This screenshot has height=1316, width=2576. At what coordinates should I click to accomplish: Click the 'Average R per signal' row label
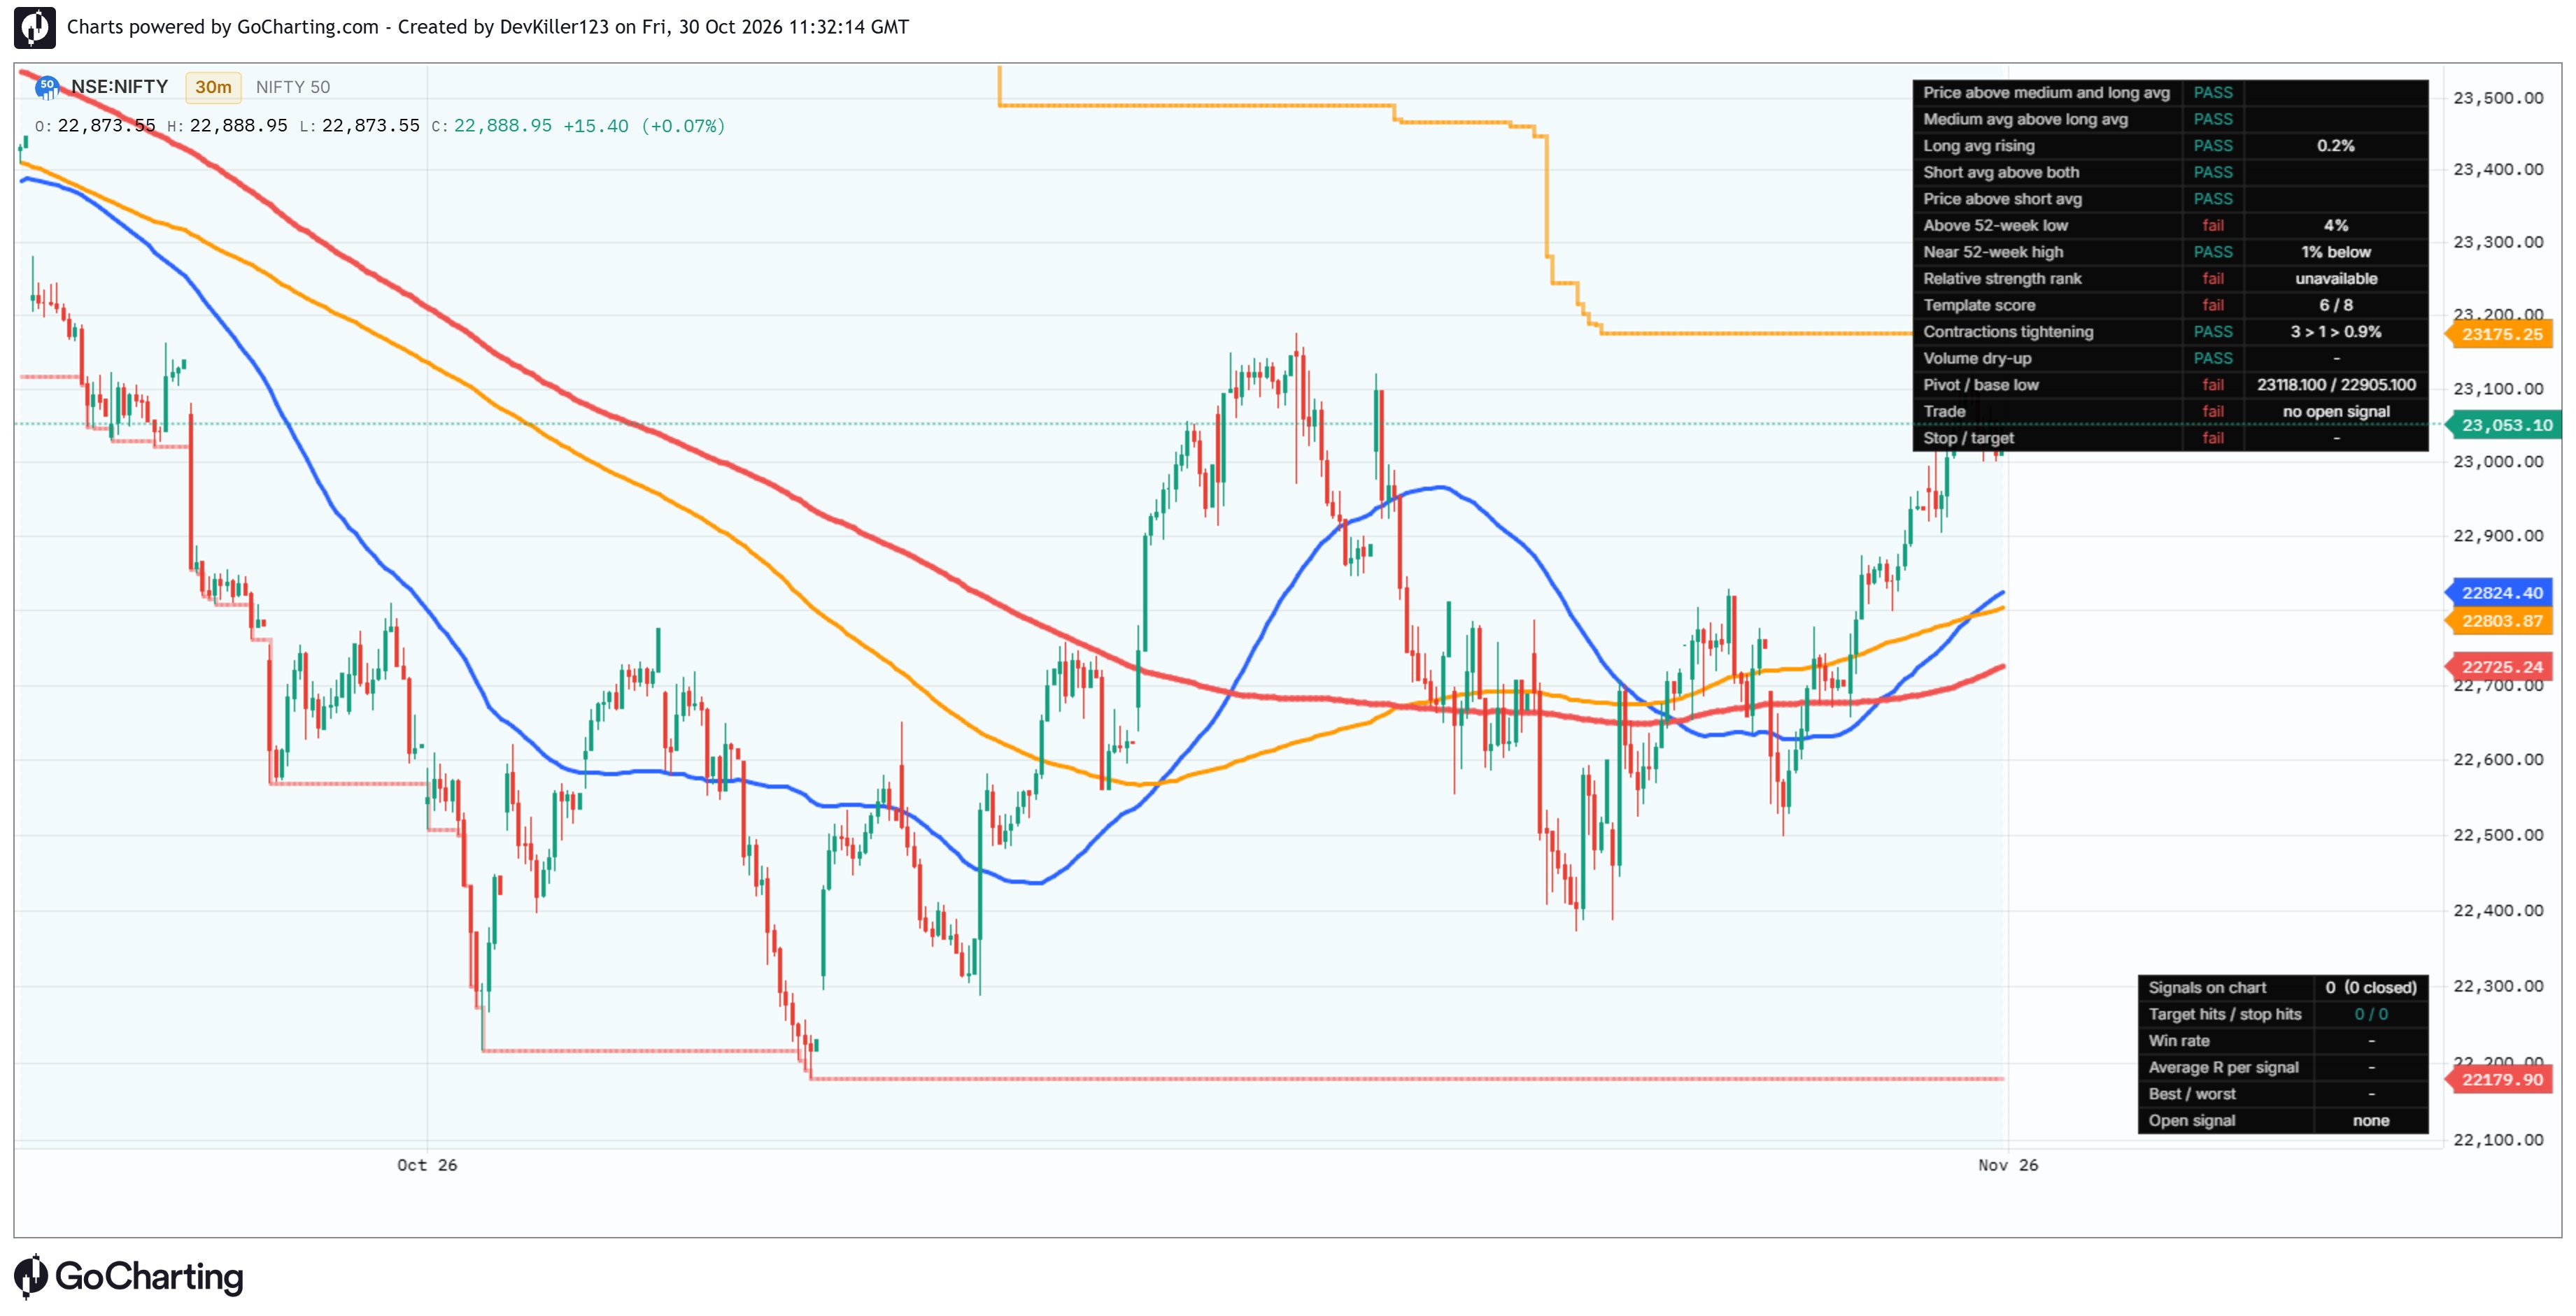coord(2223,1067)
